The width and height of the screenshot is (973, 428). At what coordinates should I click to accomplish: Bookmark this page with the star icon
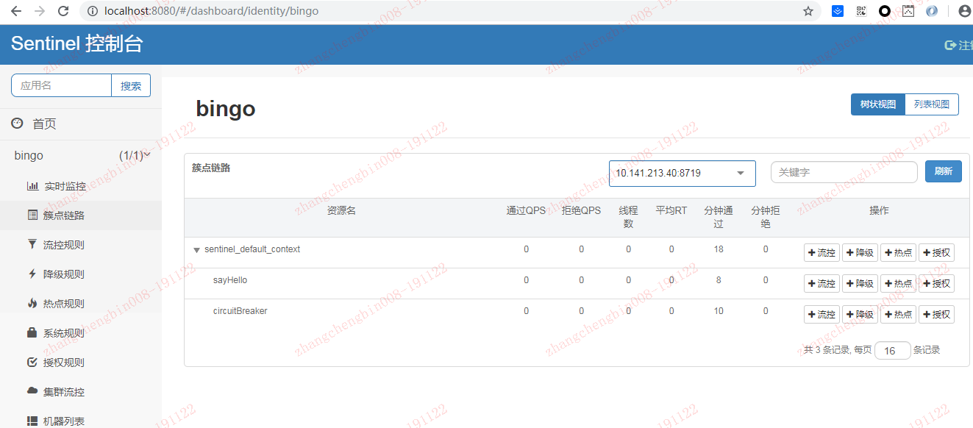(x=808, y=11)
